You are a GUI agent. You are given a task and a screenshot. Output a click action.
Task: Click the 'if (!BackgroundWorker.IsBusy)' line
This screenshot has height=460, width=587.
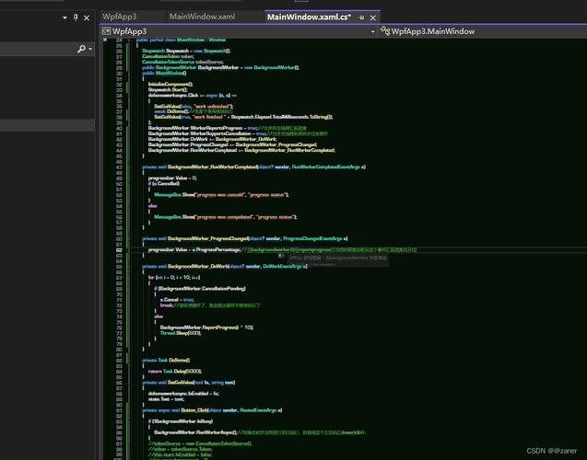(181, 421)
